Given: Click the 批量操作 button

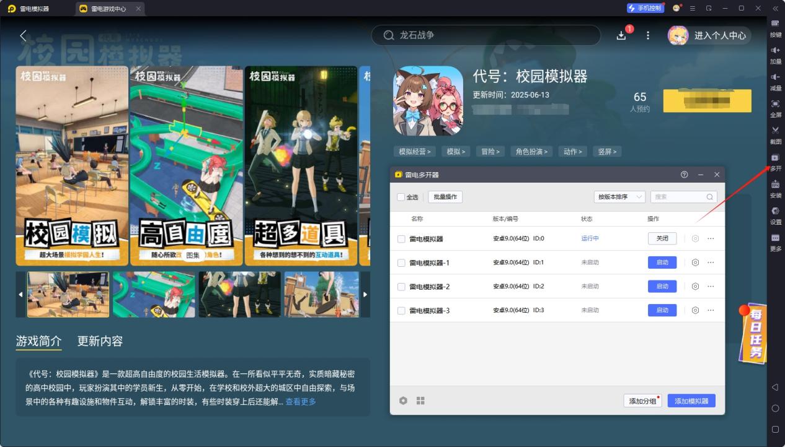Looking at the screenshot, I should [x=445, y=197].
